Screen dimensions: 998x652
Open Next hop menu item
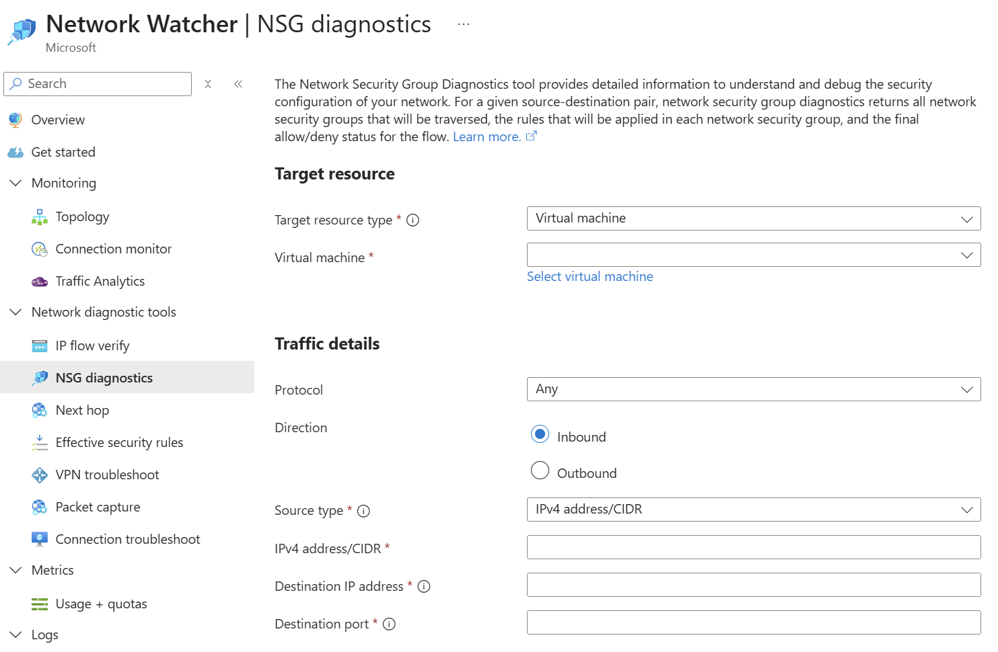[x=82, y=411]
